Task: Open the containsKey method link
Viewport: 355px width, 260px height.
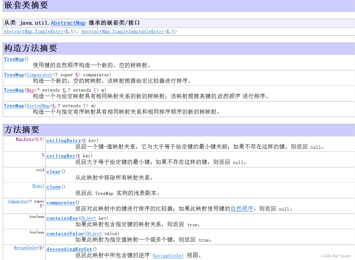Action: point(62,218)
